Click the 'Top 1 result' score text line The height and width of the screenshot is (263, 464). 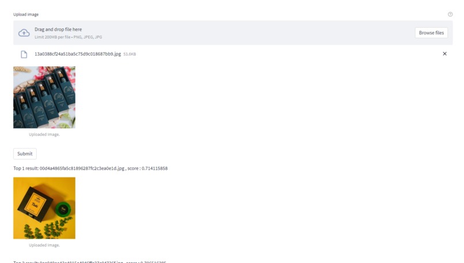(x=90, y=169)
